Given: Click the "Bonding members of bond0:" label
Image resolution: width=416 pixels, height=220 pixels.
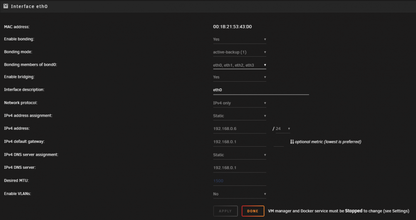Looking at the screenshot, I should pos(30,65).
